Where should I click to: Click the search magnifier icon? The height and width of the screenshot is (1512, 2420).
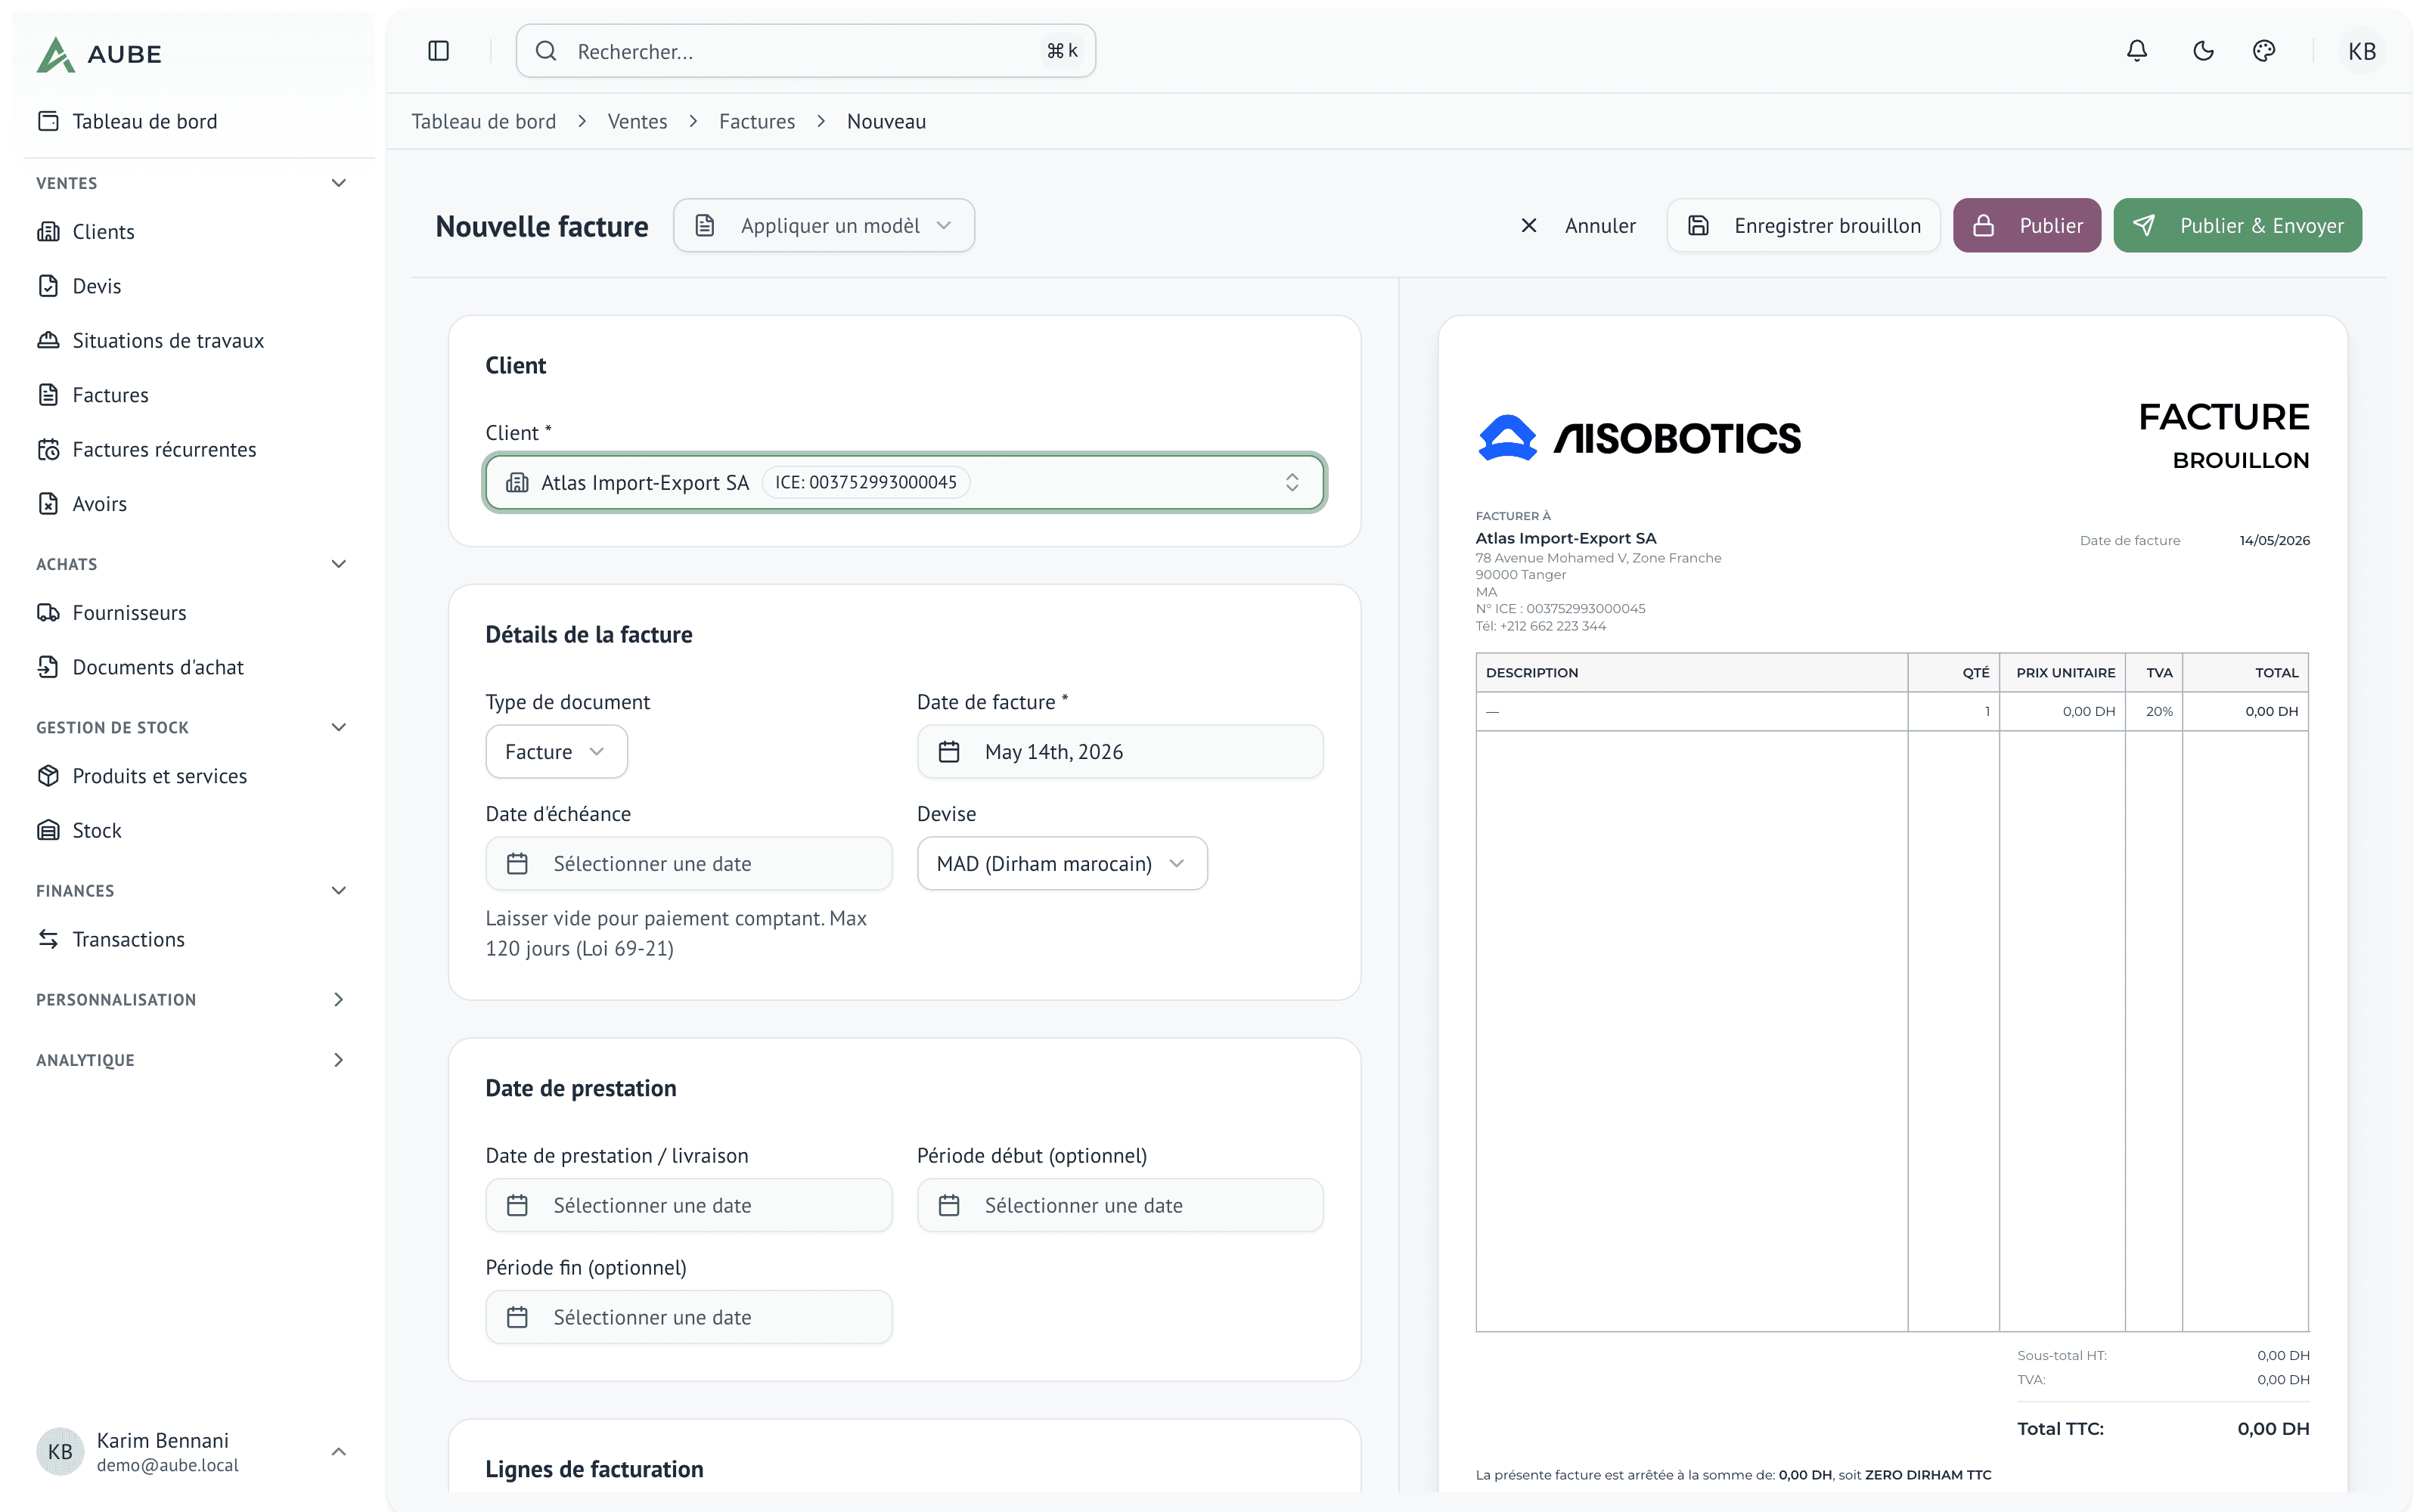pos(546,51)
